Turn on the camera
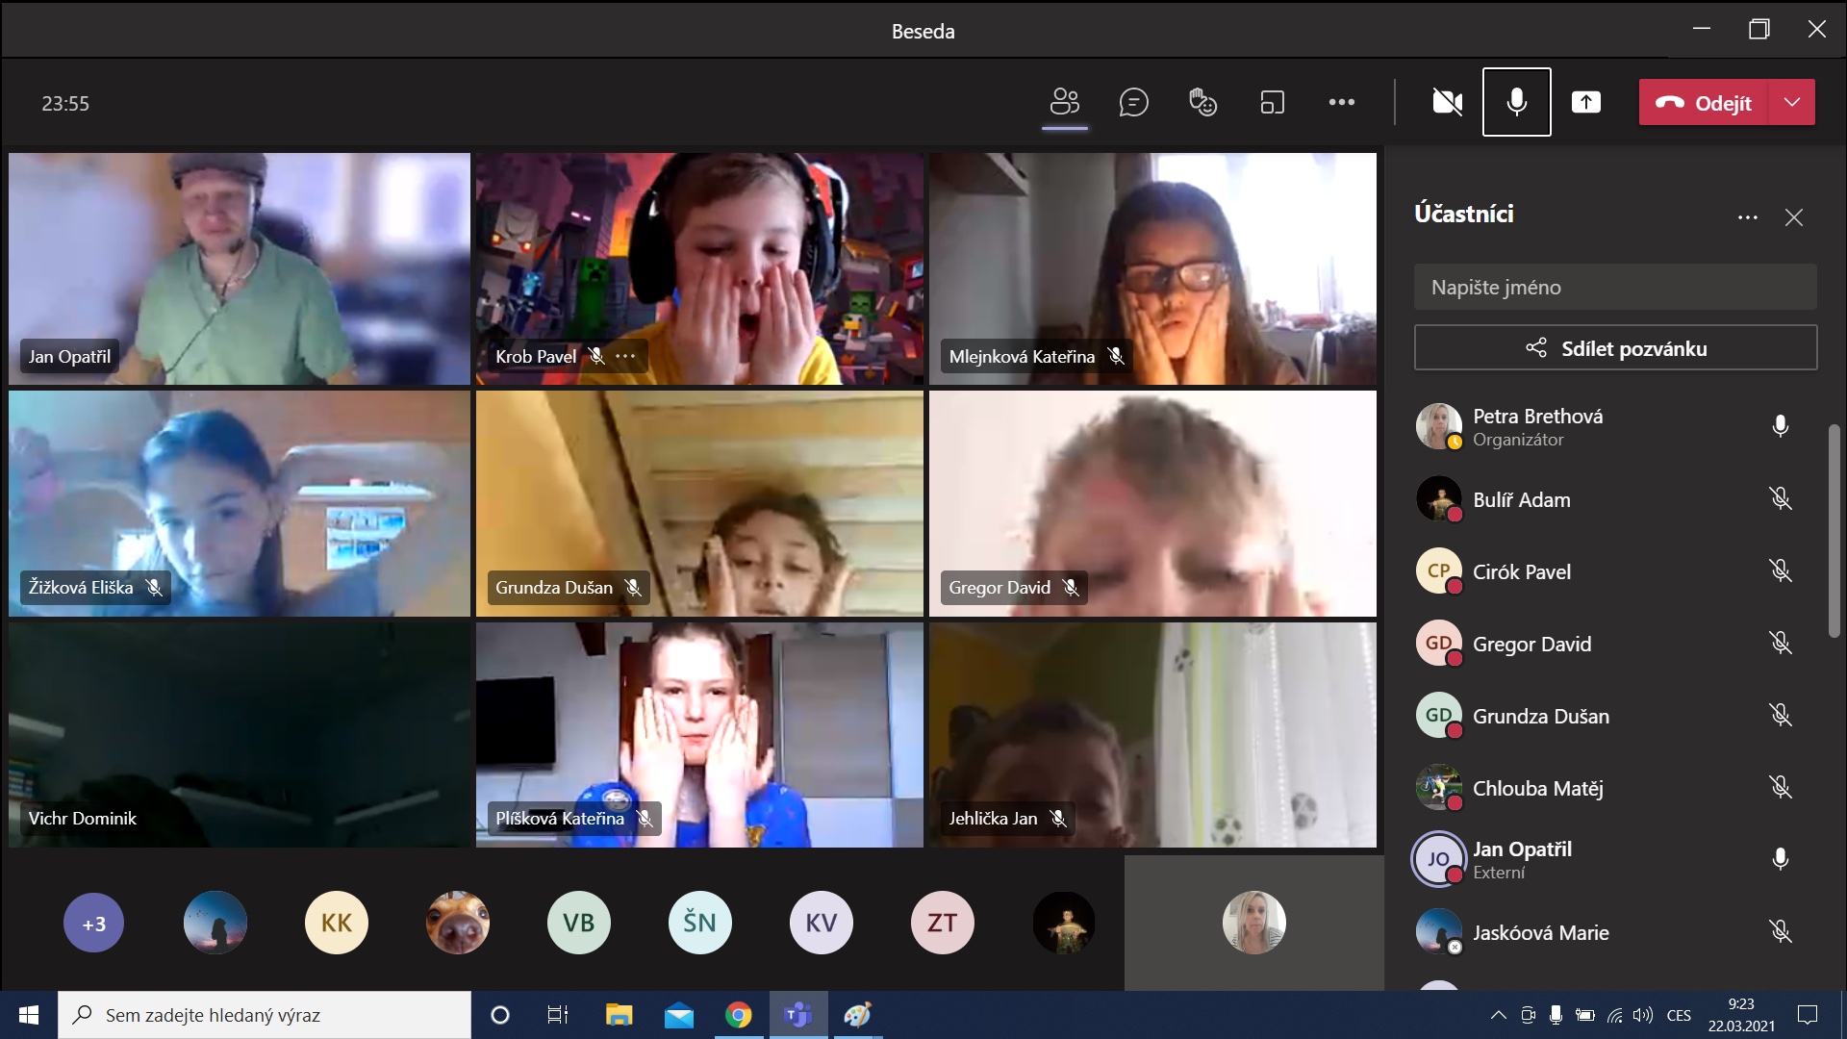 pyautogui.click(x=1447, y=102)
